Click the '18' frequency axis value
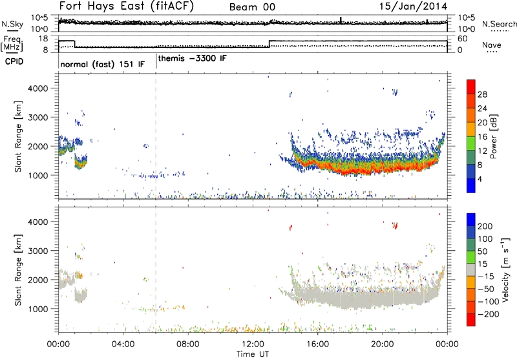 [43, 39]
